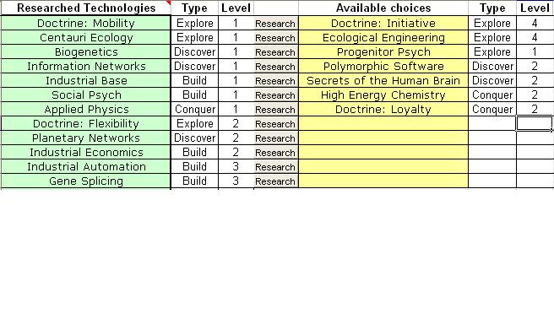554x324 pixels.
Task: Select the Planetary Networks green cell
Action: pyautogui.click(x=86, y=138)
